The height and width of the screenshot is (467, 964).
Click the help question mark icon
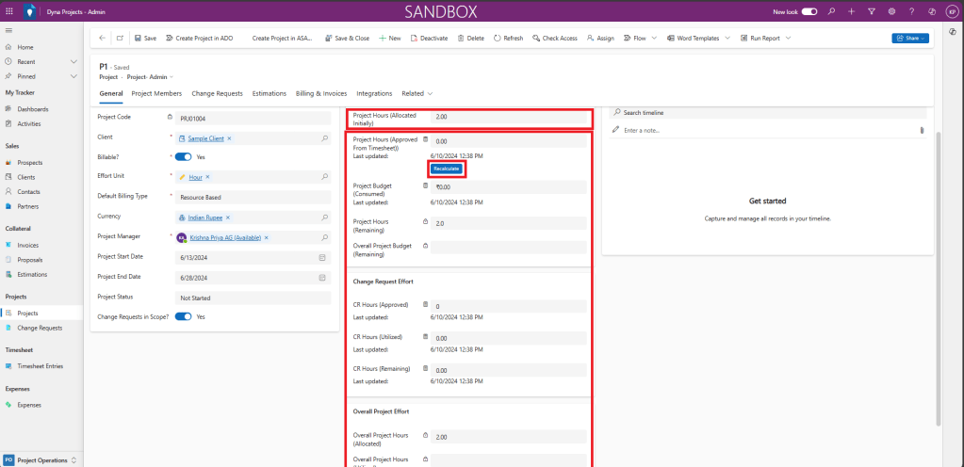[910, 11]
